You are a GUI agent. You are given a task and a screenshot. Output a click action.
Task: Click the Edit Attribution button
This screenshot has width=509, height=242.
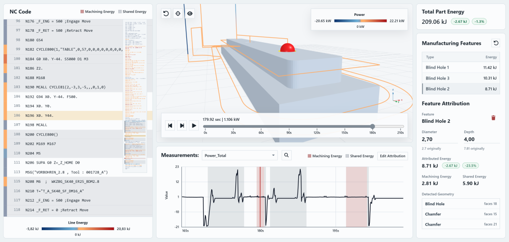(393, 156)
